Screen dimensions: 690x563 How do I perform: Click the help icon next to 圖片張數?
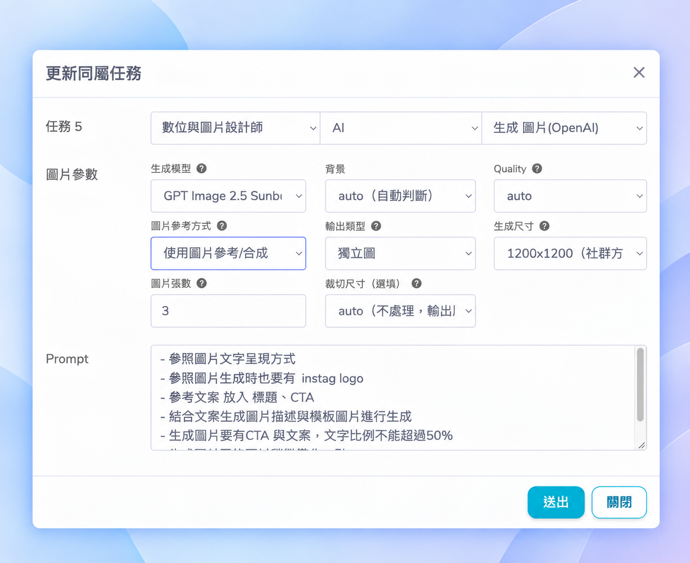click(x=201, y=283)
